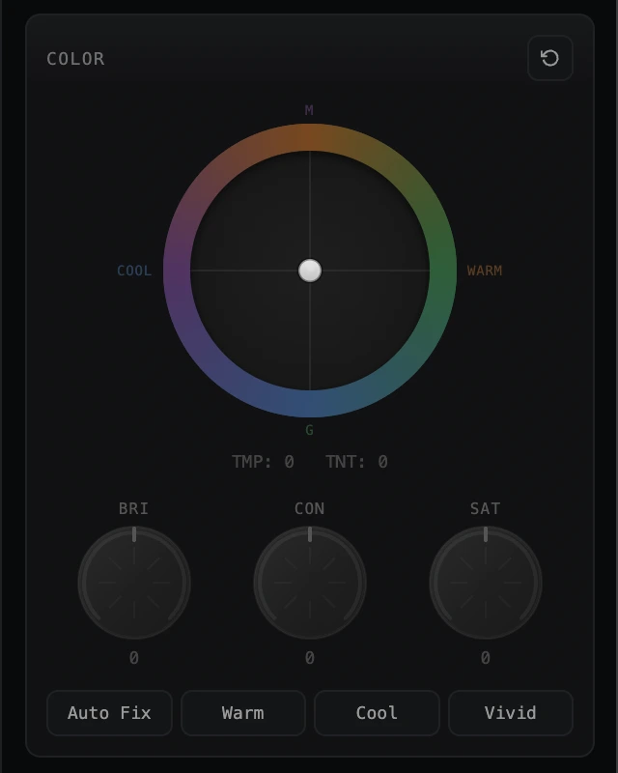This screenshot has width=618, height=773.
Task: Click the TMP: 0 readout
Action: 264,462
